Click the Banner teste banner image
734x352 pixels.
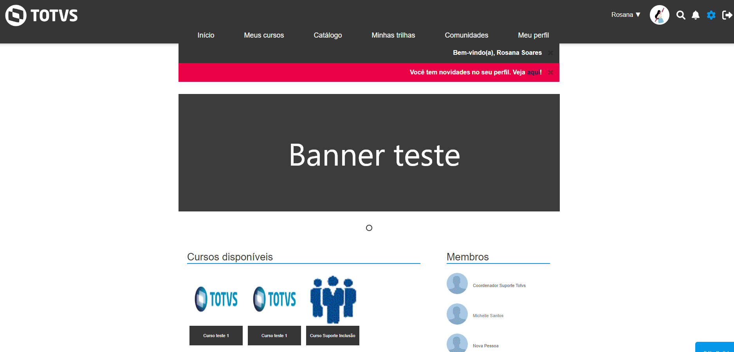[x=369, y=153]
